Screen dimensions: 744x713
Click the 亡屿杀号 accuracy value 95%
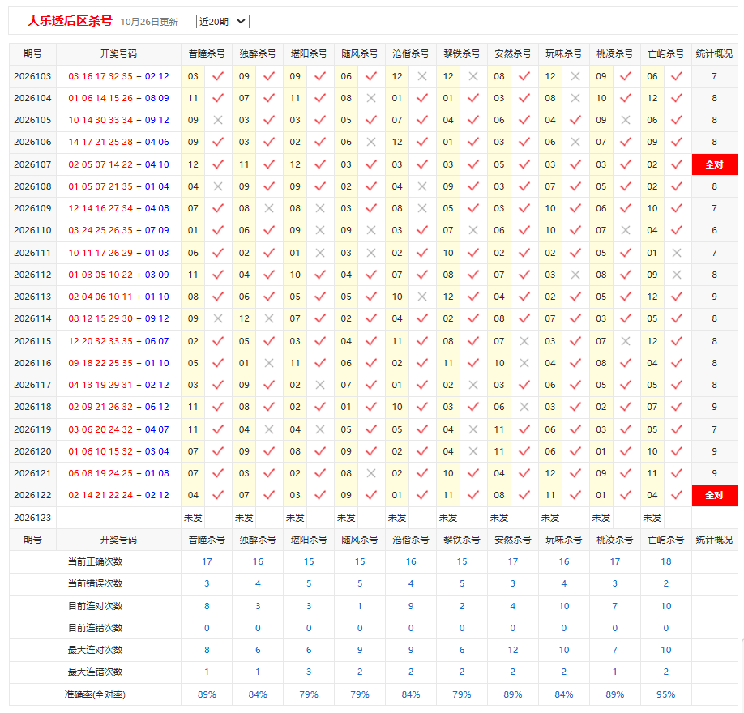(x=665, y=694)
